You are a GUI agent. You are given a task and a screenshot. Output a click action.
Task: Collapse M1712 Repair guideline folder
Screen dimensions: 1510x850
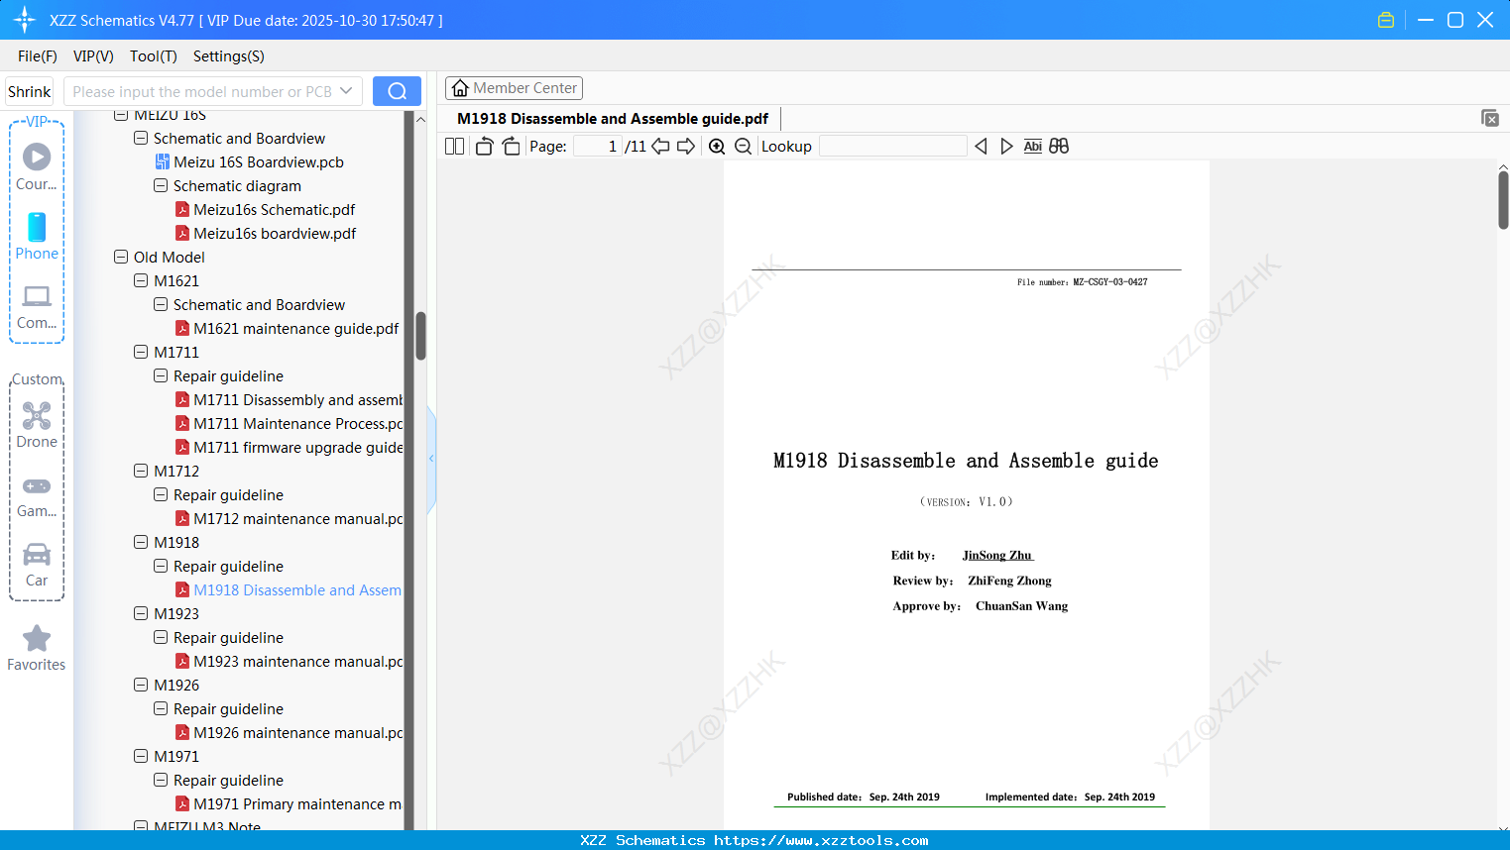pyautogui.click(x=161, y=494)
